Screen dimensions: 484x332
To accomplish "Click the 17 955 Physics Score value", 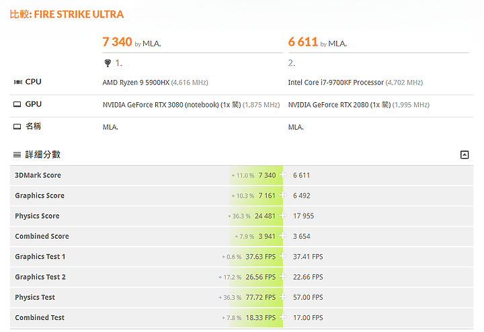I will pyautogui.click(x=303, y=216).
